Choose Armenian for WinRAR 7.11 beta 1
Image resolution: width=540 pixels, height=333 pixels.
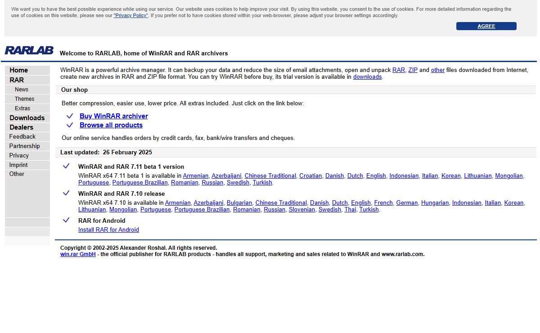(x=196, y=176)
